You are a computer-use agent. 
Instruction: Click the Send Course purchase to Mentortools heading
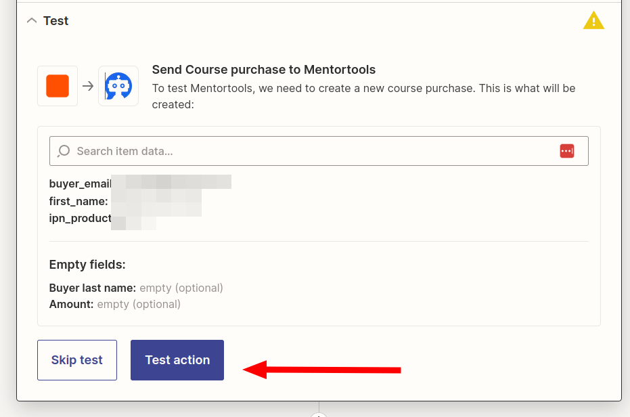[x=264, y=70]
